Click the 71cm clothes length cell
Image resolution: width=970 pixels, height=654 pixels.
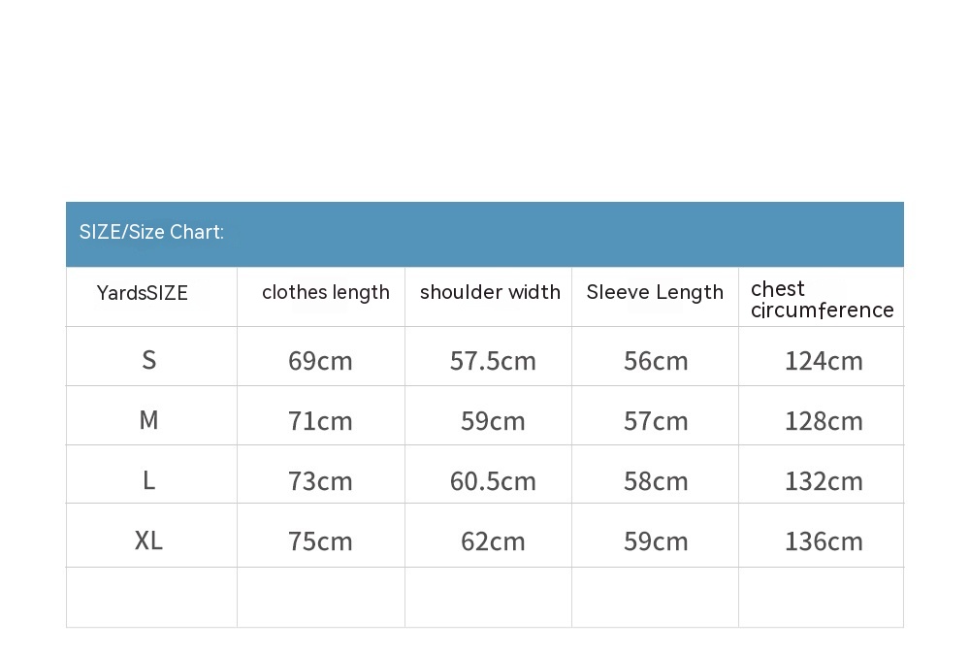pos(320,421)
